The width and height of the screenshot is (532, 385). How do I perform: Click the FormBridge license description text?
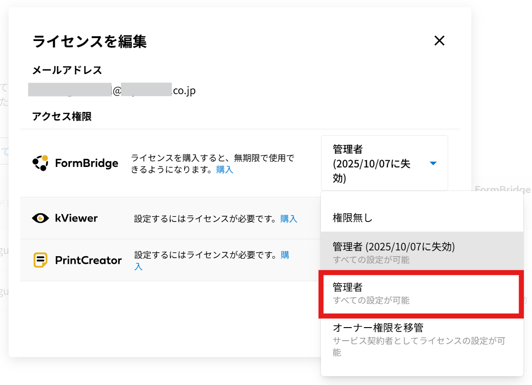coord(212,158)
